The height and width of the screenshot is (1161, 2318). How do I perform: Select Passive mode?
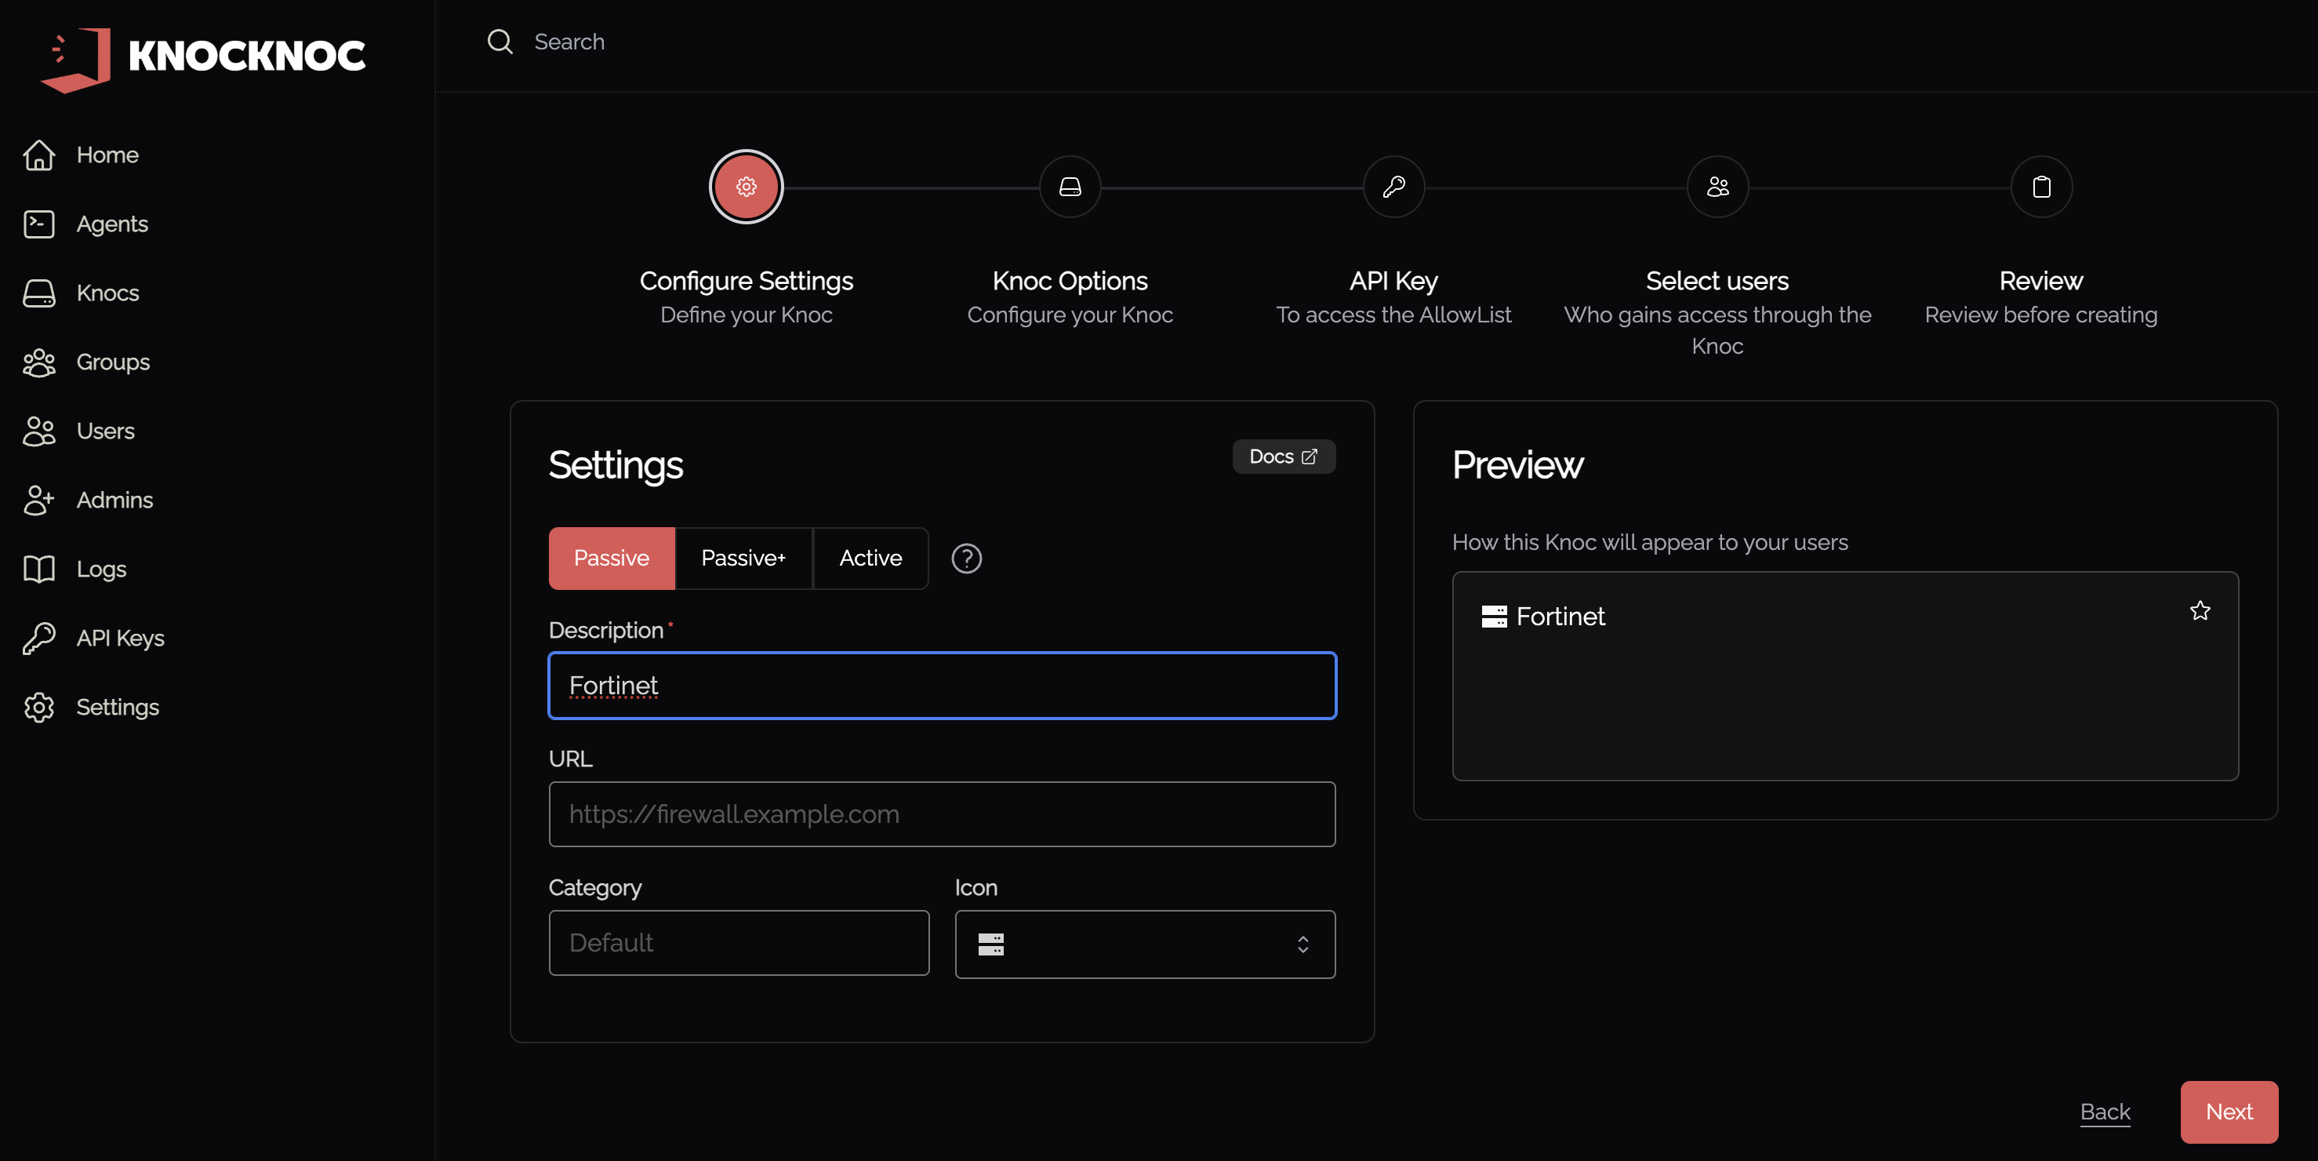[x=611, y=558]
